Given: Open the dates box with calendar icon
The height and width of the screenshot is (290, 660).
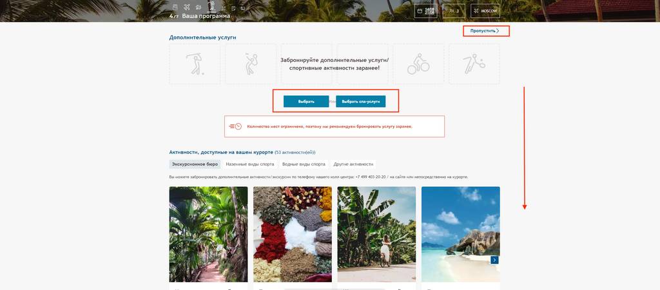Looking at the screenshot, I should (425, 11).
